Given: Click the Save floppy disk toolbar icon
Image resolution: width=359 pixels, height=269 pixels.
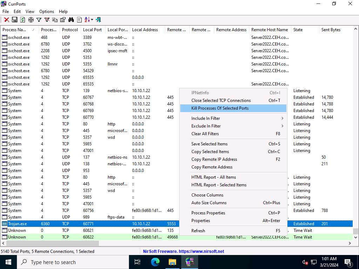Looking at the screenshot, I should [15, 20].
